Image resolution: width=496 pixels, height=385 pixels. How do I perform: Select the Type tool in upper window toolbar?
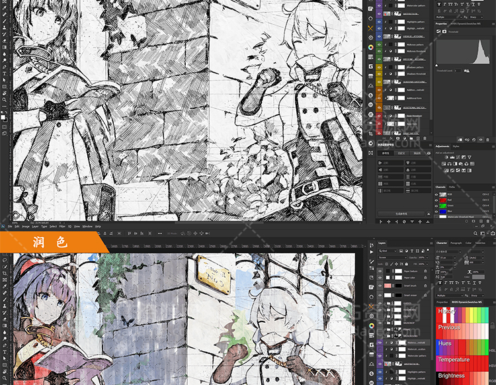5,73
